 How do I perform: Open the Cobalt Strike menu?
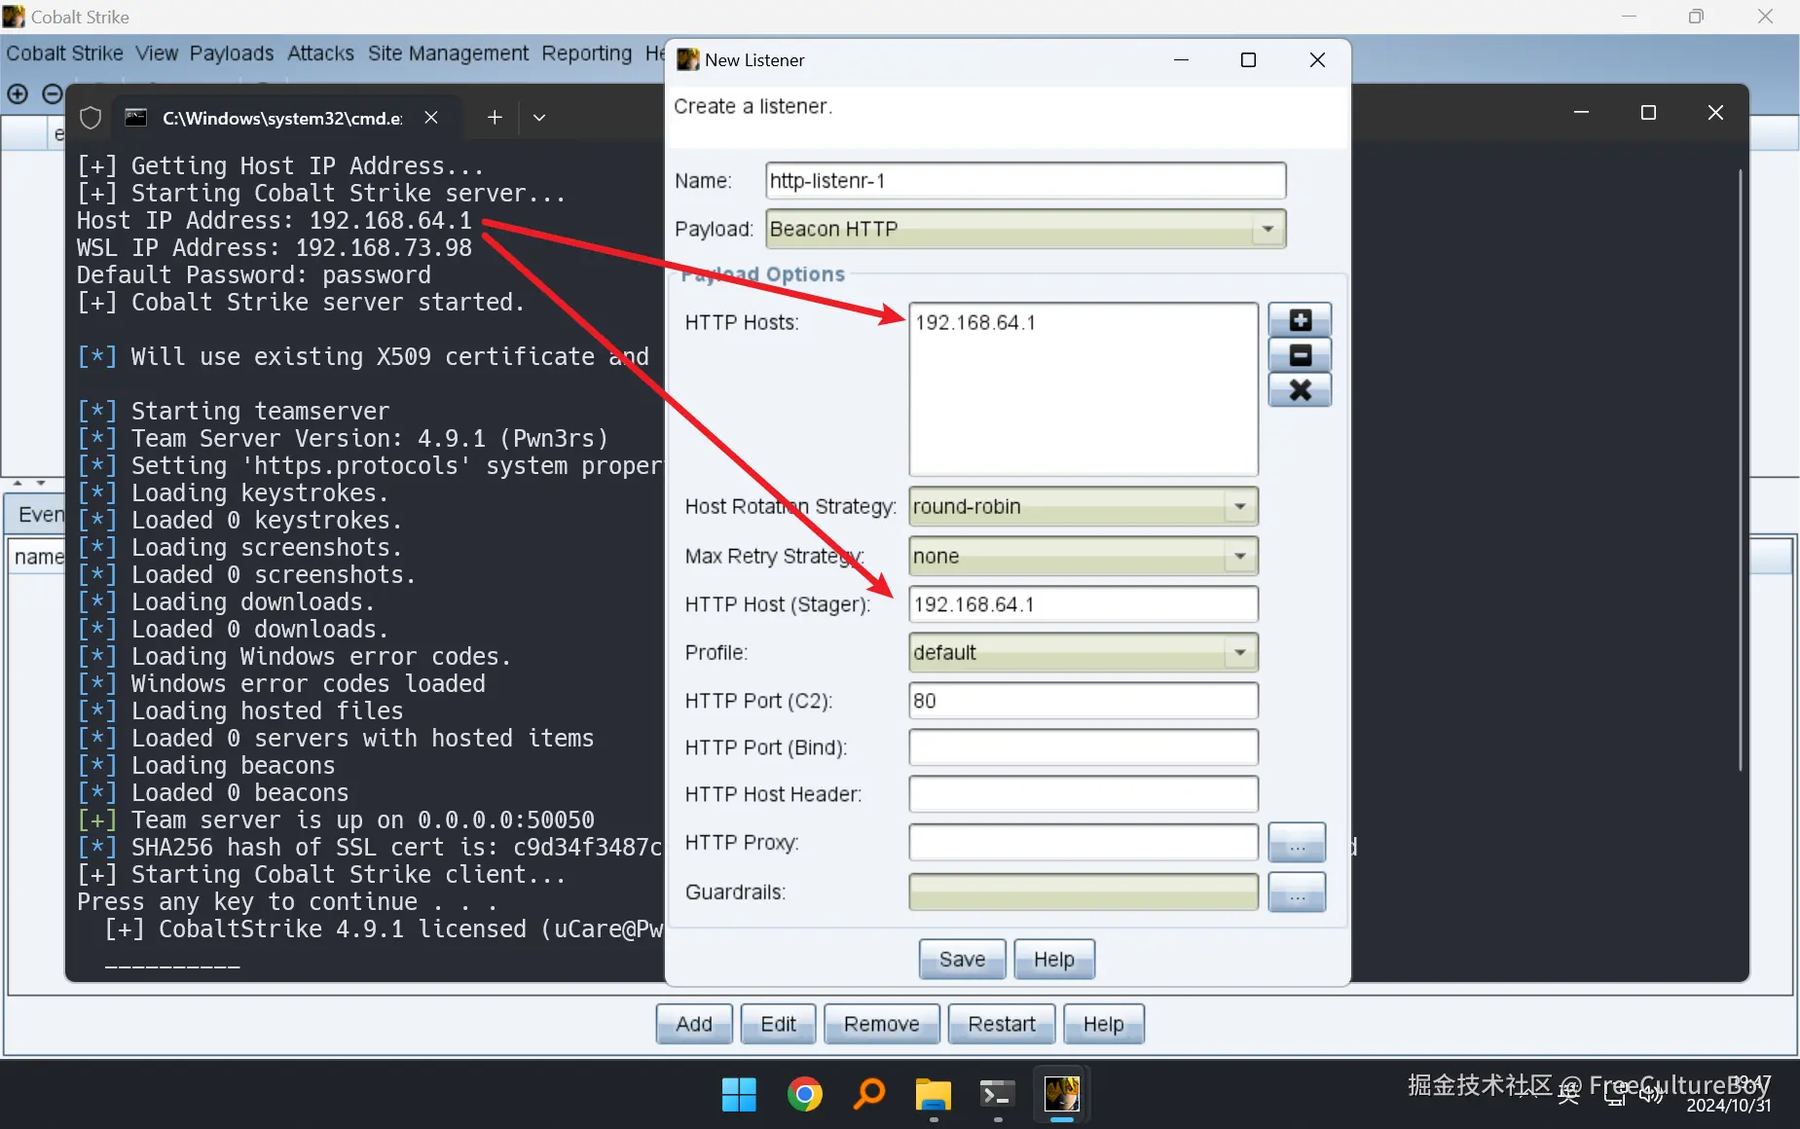click(x=64, y=54)
